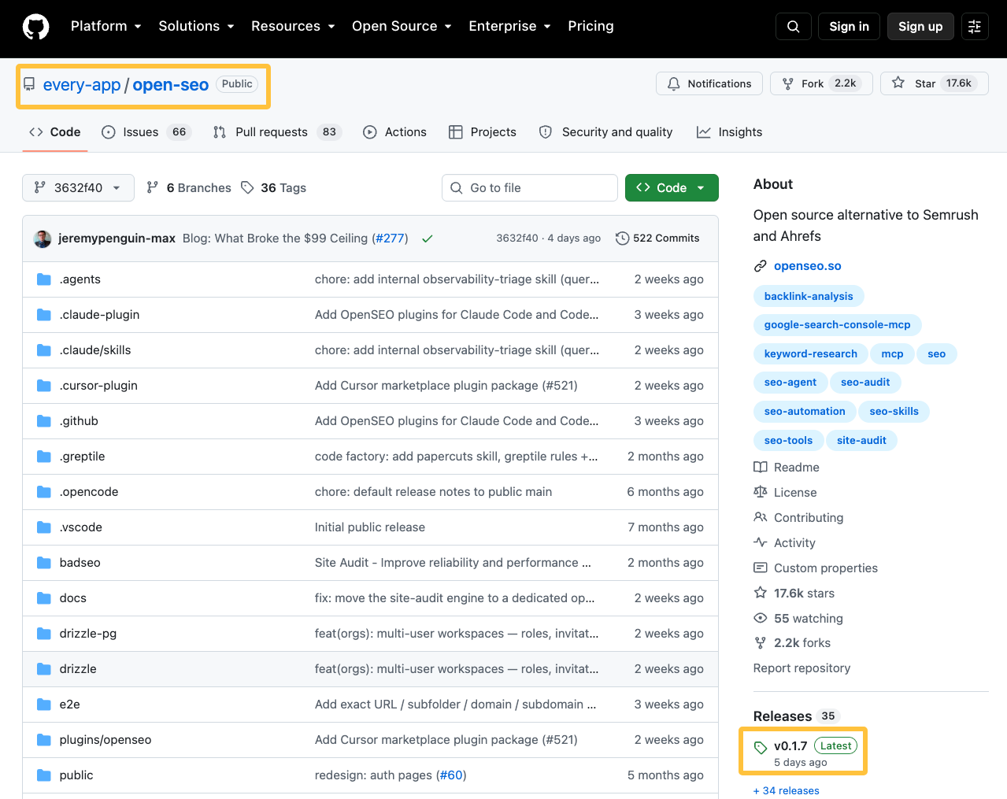Switch to the Projects tab

(x=483, y=132)
